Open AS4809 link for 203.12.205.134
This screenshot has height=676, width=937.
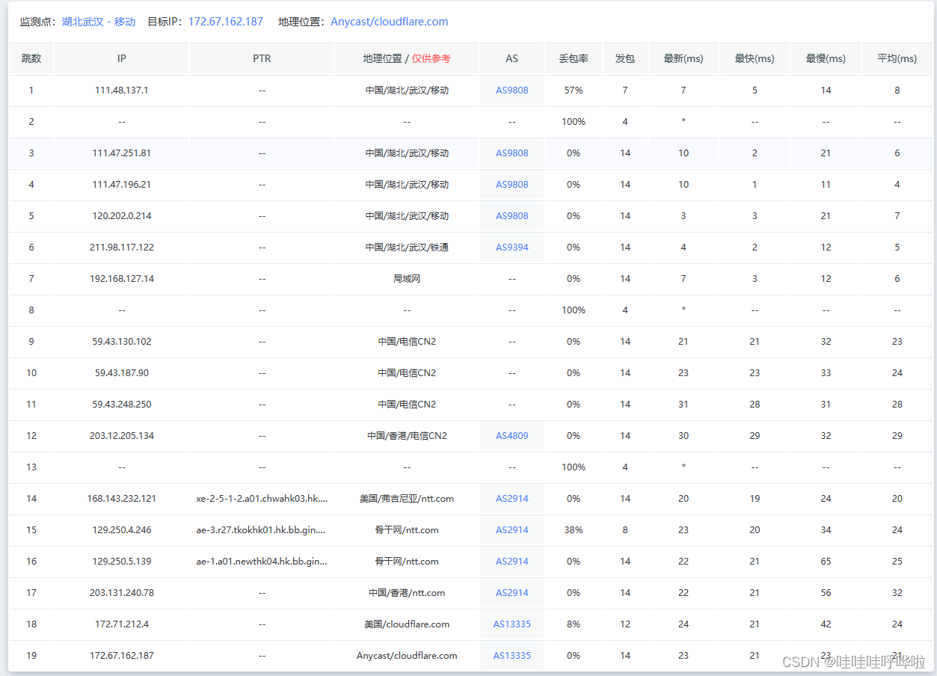pyautogui.click(x=512, y=436)
